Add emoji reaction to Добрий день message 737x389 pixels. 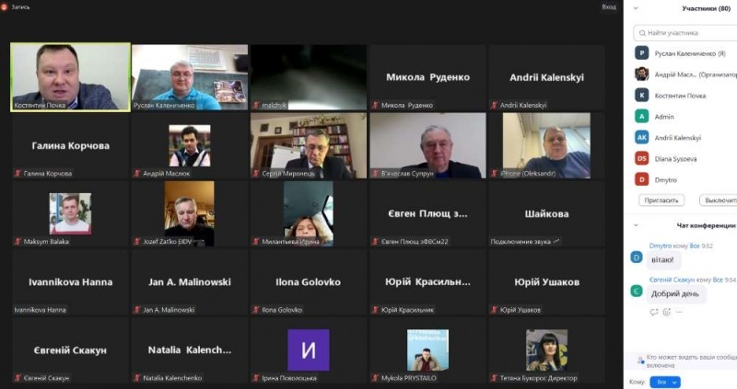click(666, 312)
